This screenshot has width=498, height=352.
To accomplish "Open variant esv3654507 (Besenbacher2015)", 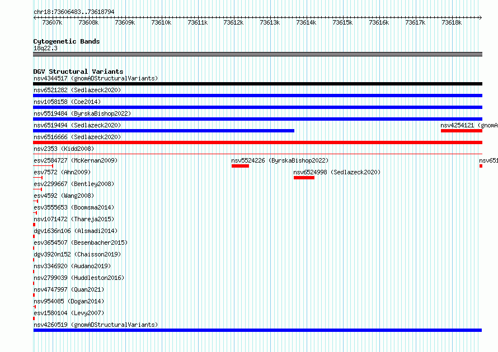I will point(81,242).
